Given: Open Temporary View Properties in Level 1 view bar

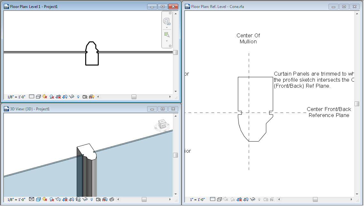Looking at the screenshot, I should tap(85, 97).
